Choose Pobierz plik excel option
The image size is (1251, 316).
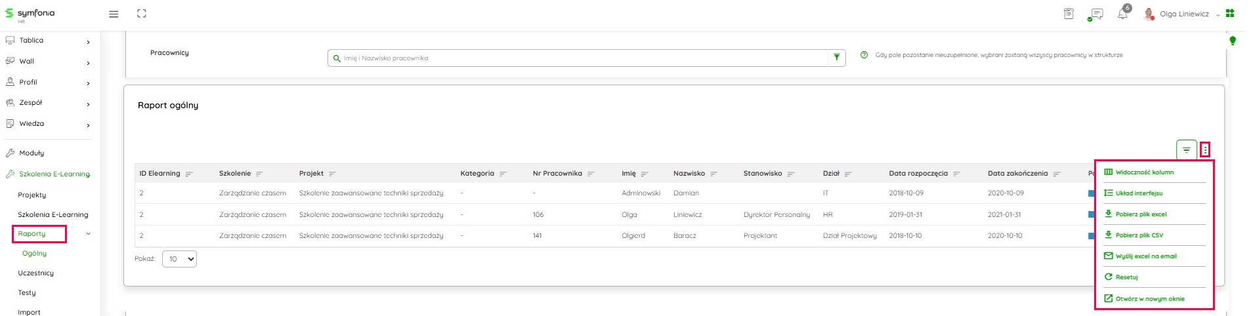click(1141, 214)
